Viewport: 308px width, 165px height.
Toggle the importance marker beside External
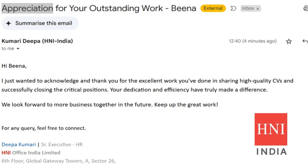(233, 9)
